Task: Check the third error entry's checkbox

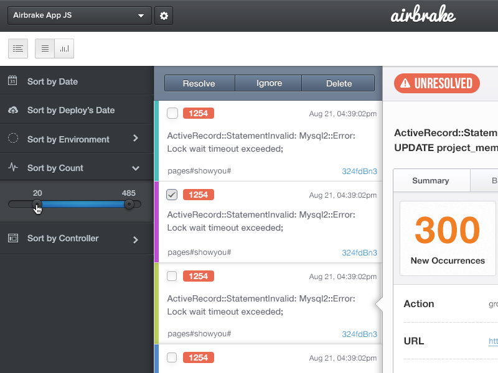Action: click(171, 276)
